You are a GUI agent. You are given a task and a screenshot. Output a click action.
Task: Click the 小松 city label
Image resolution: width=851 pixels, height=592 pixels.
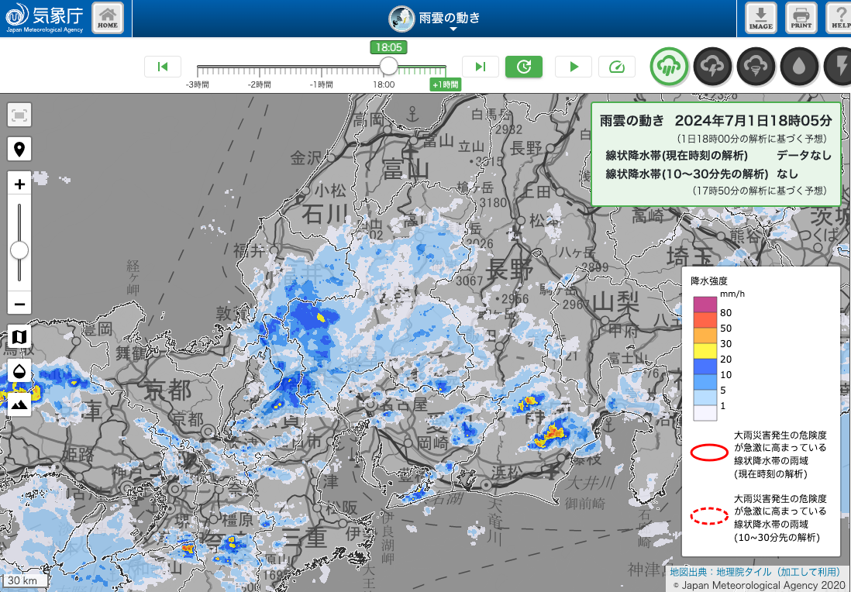pos(330,190)
